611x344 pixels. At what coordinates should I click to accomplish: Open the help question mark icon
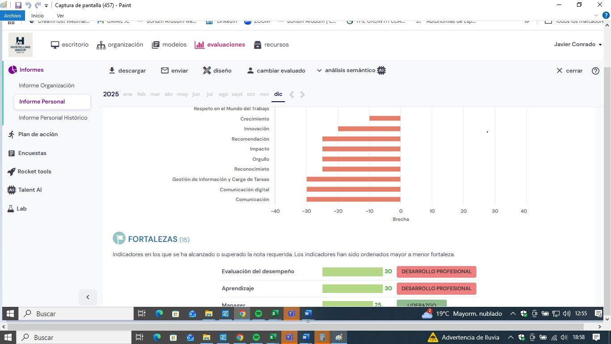[595, 71]
